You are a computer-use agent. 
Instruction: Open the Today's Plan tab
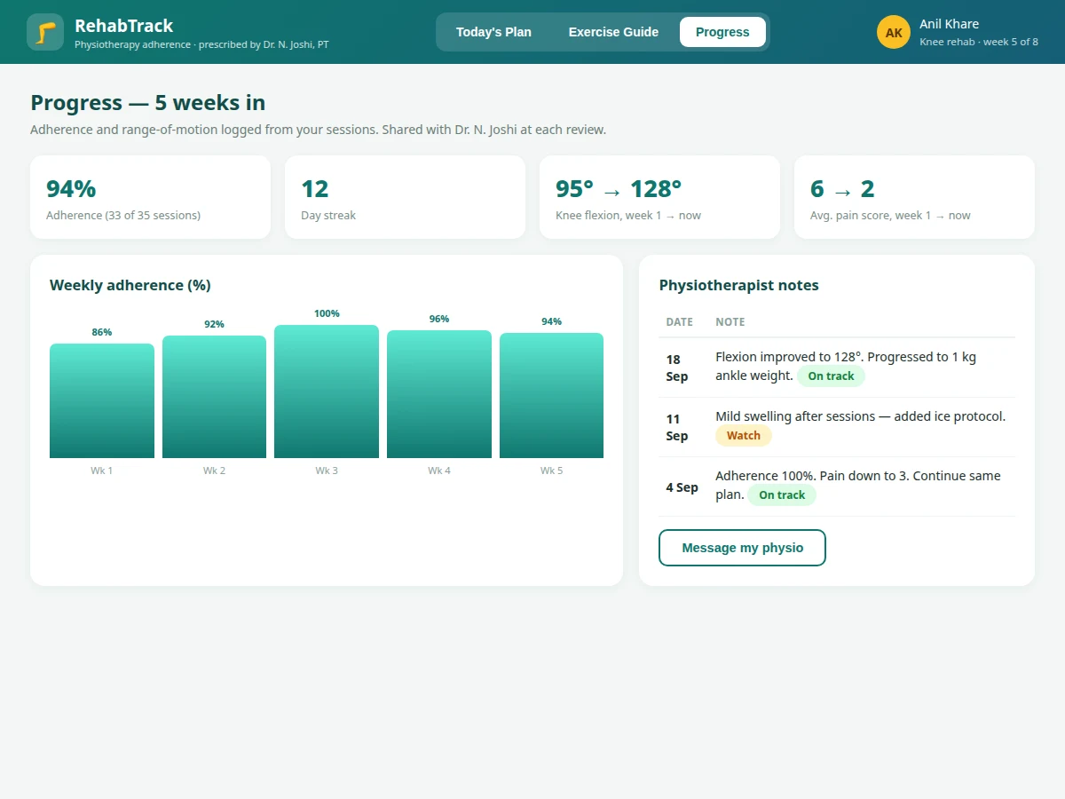(493, 32)
